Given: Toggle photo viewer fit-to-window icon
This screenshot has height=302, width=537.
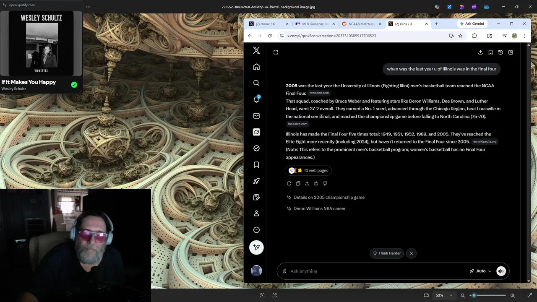Looking at the screenshot, I should [426, 295].
